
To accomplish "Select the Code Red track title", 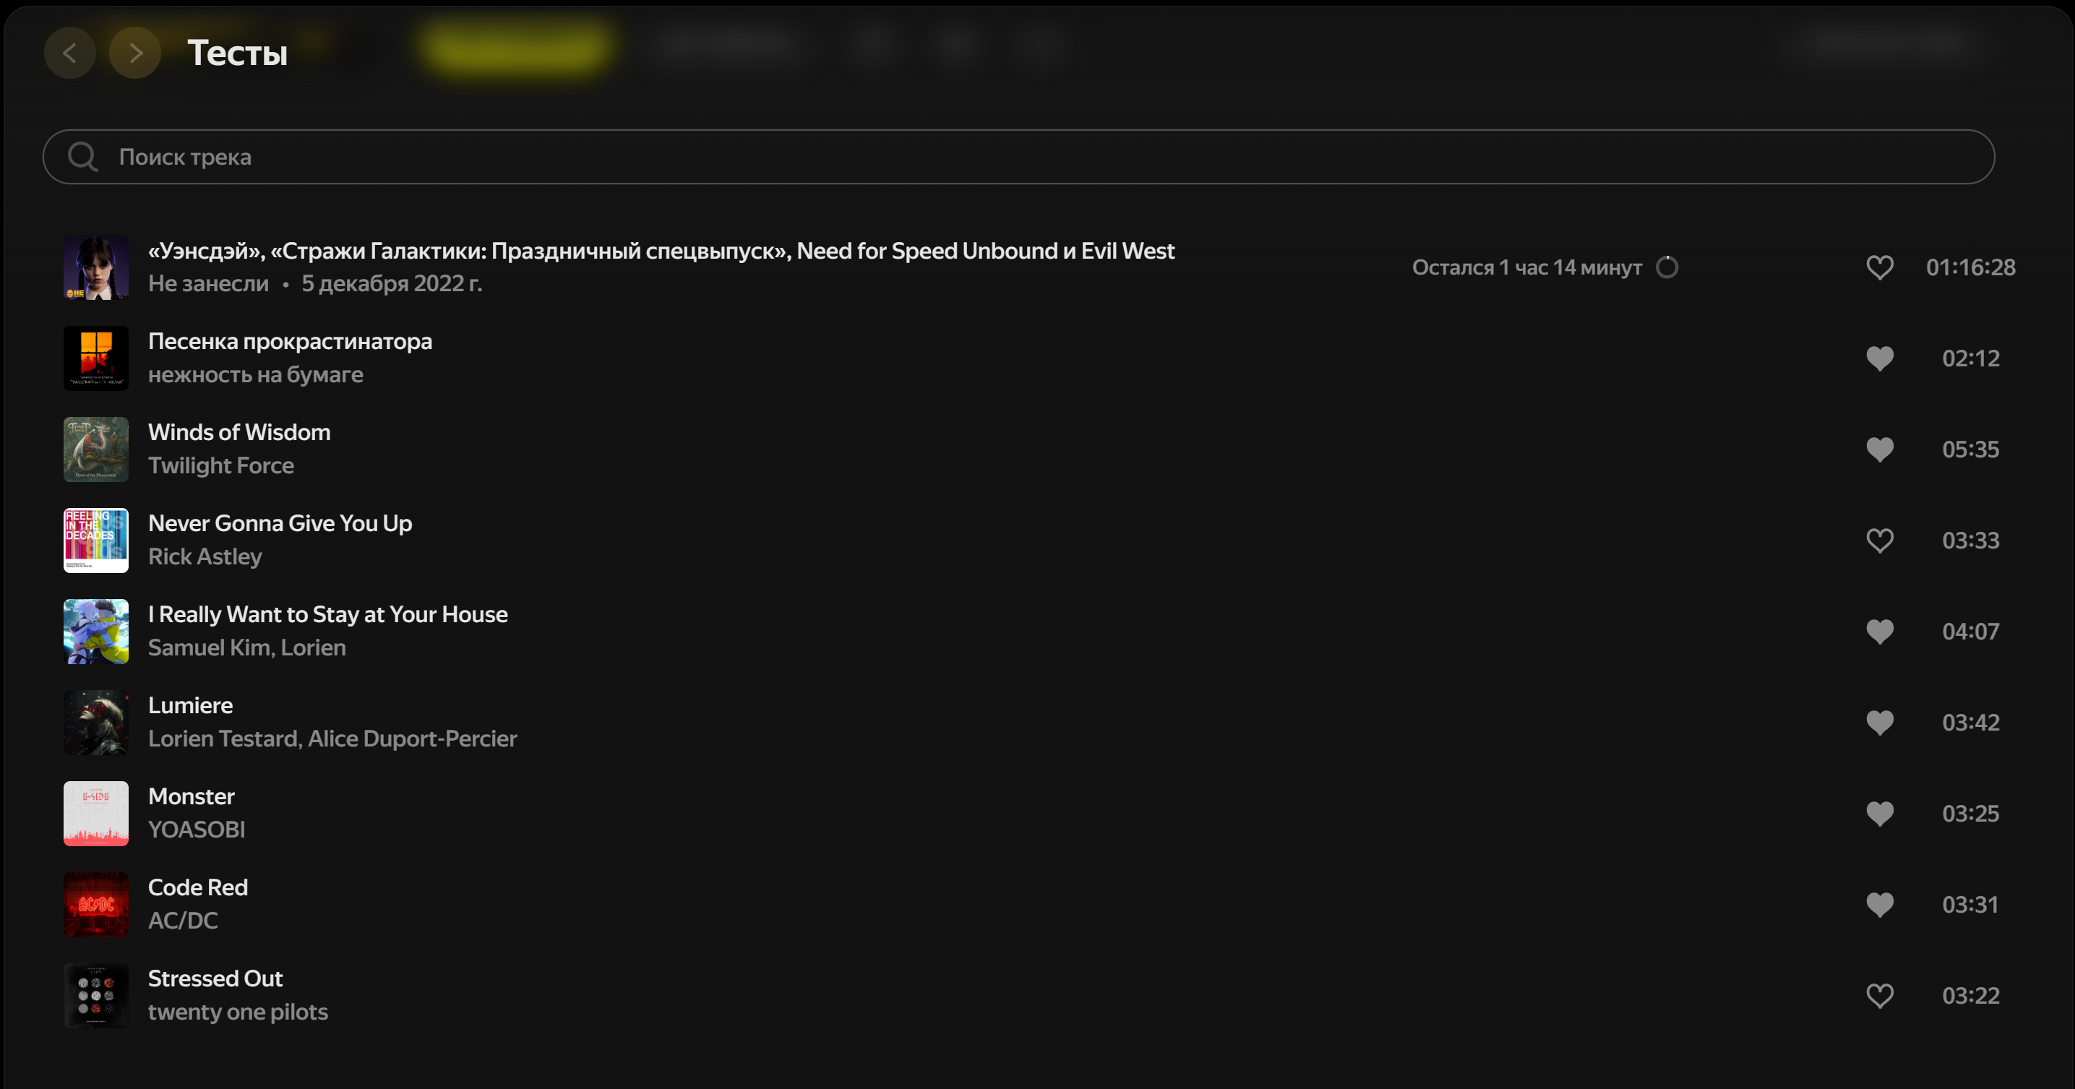I will [x=197, y=887].
